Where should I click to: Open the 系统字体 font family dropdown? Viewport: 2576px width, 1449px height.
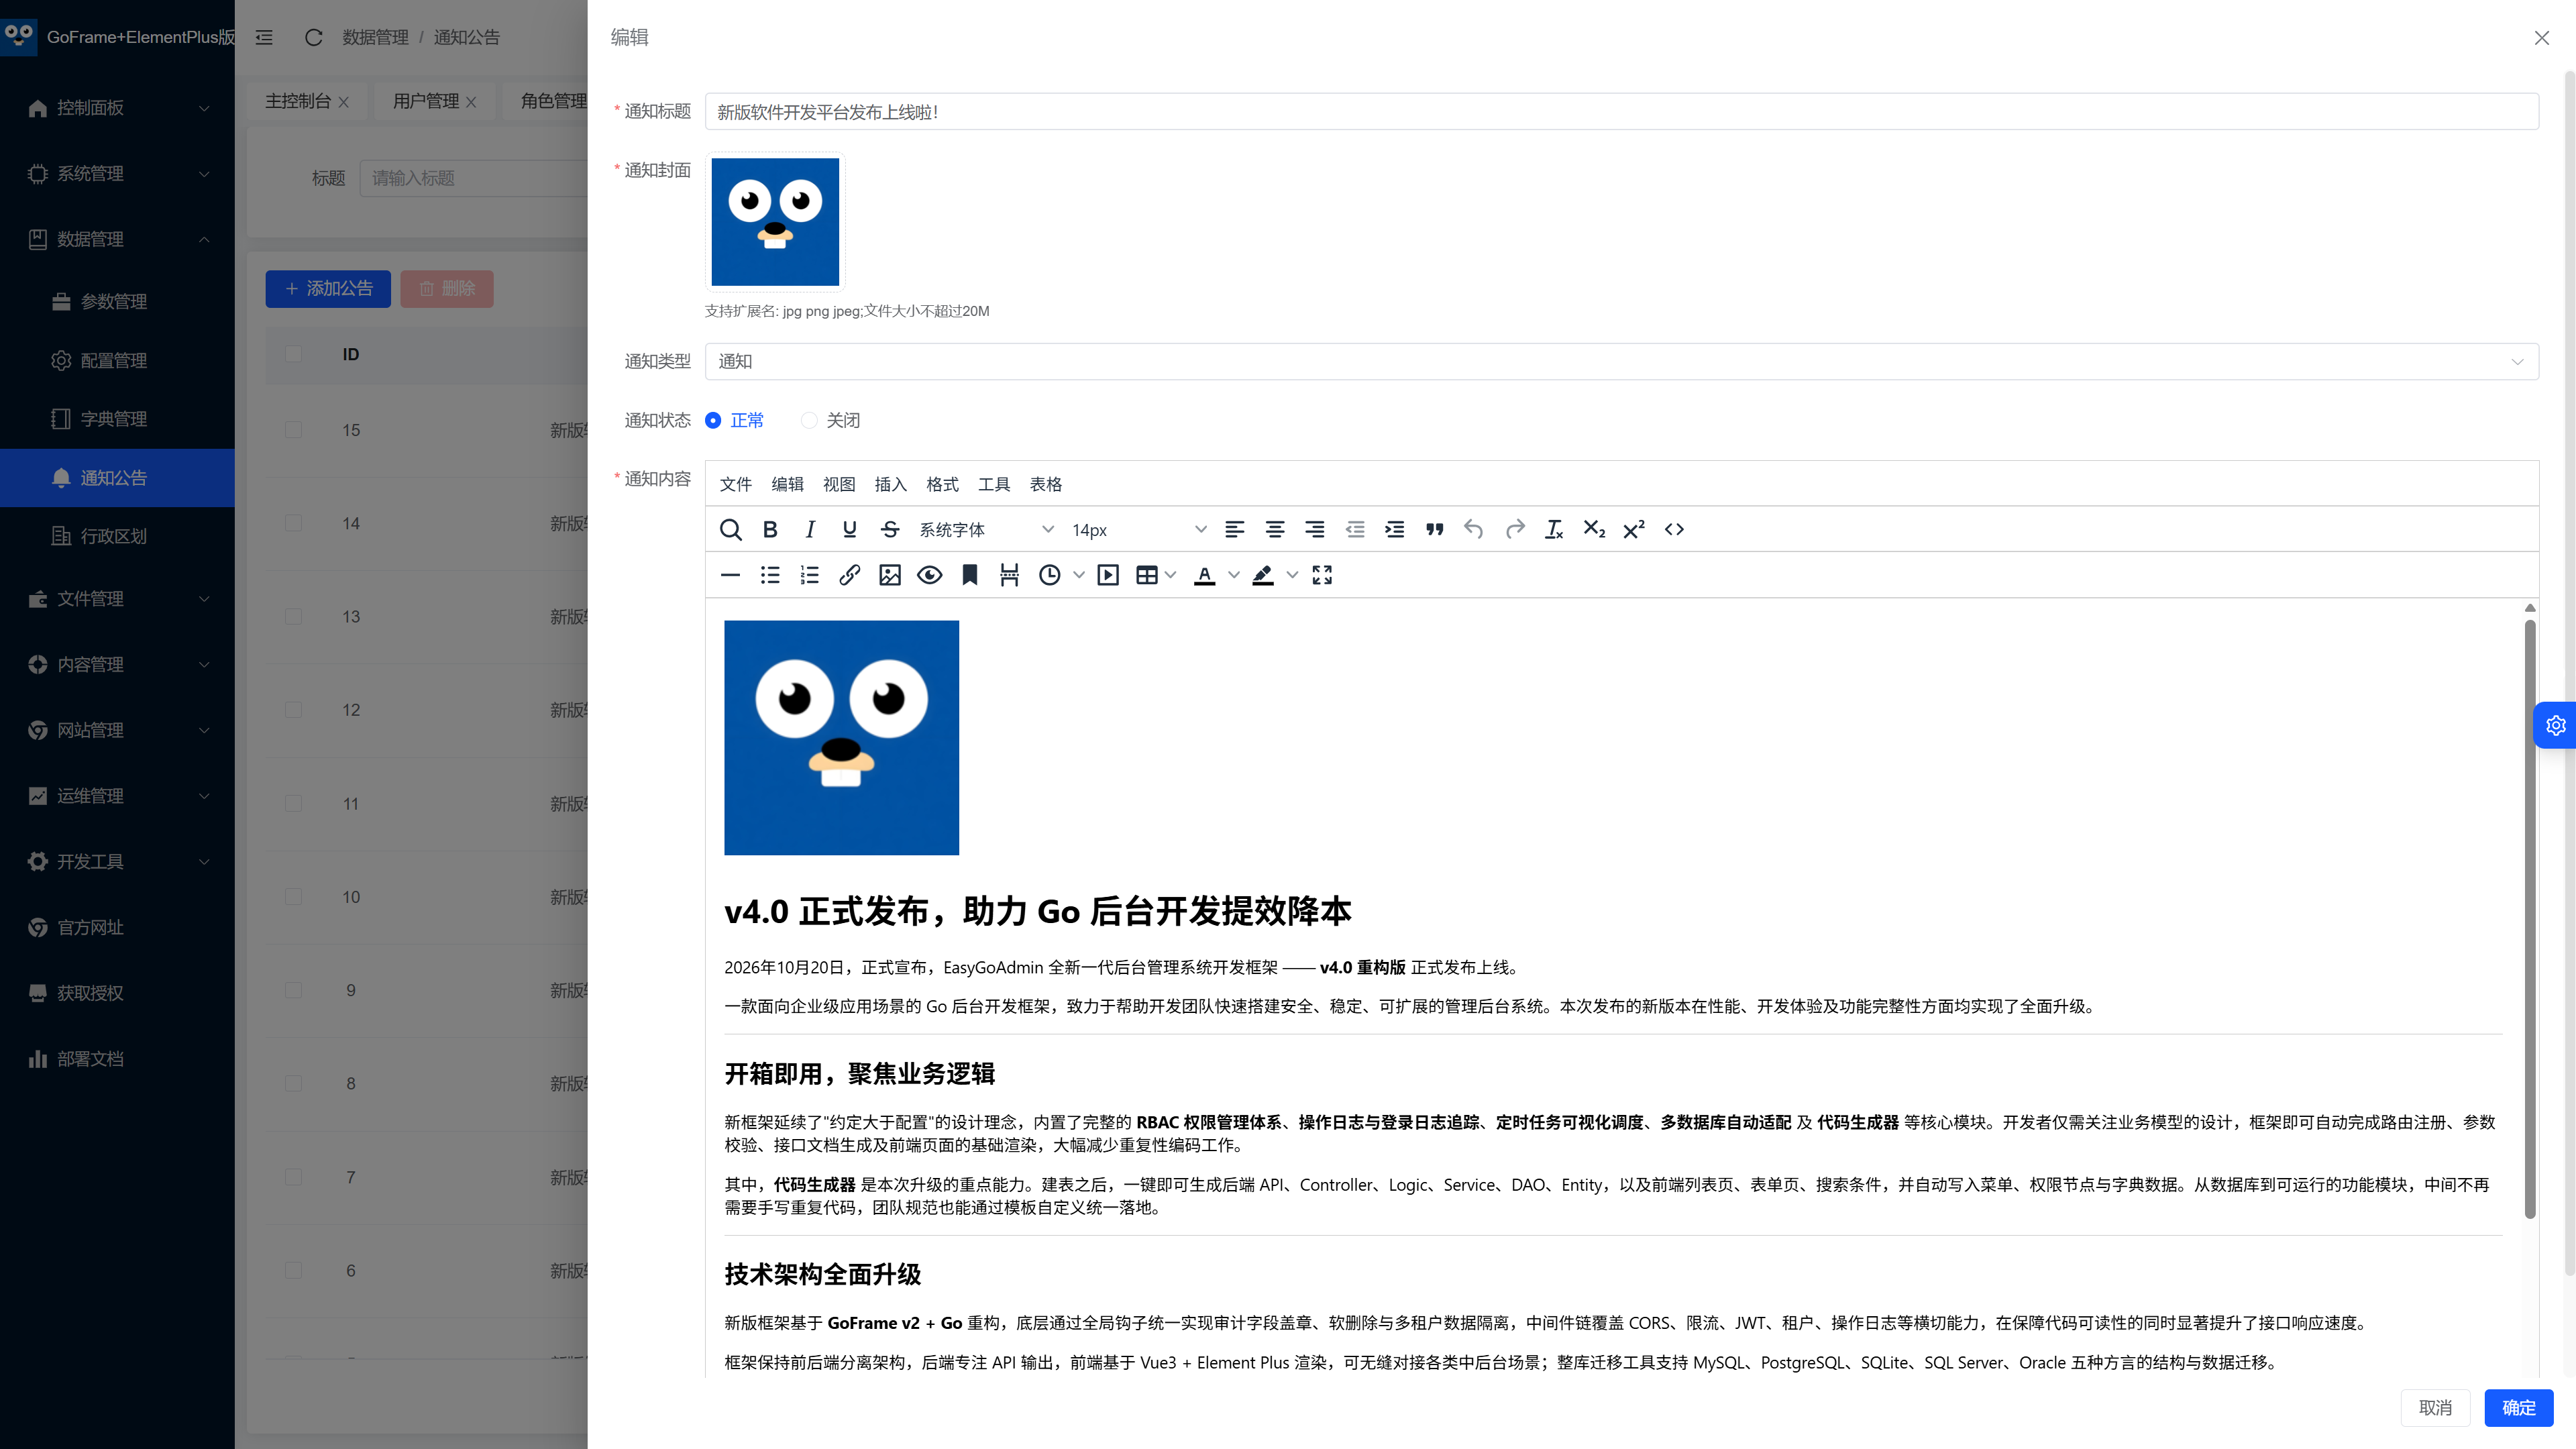986,530
